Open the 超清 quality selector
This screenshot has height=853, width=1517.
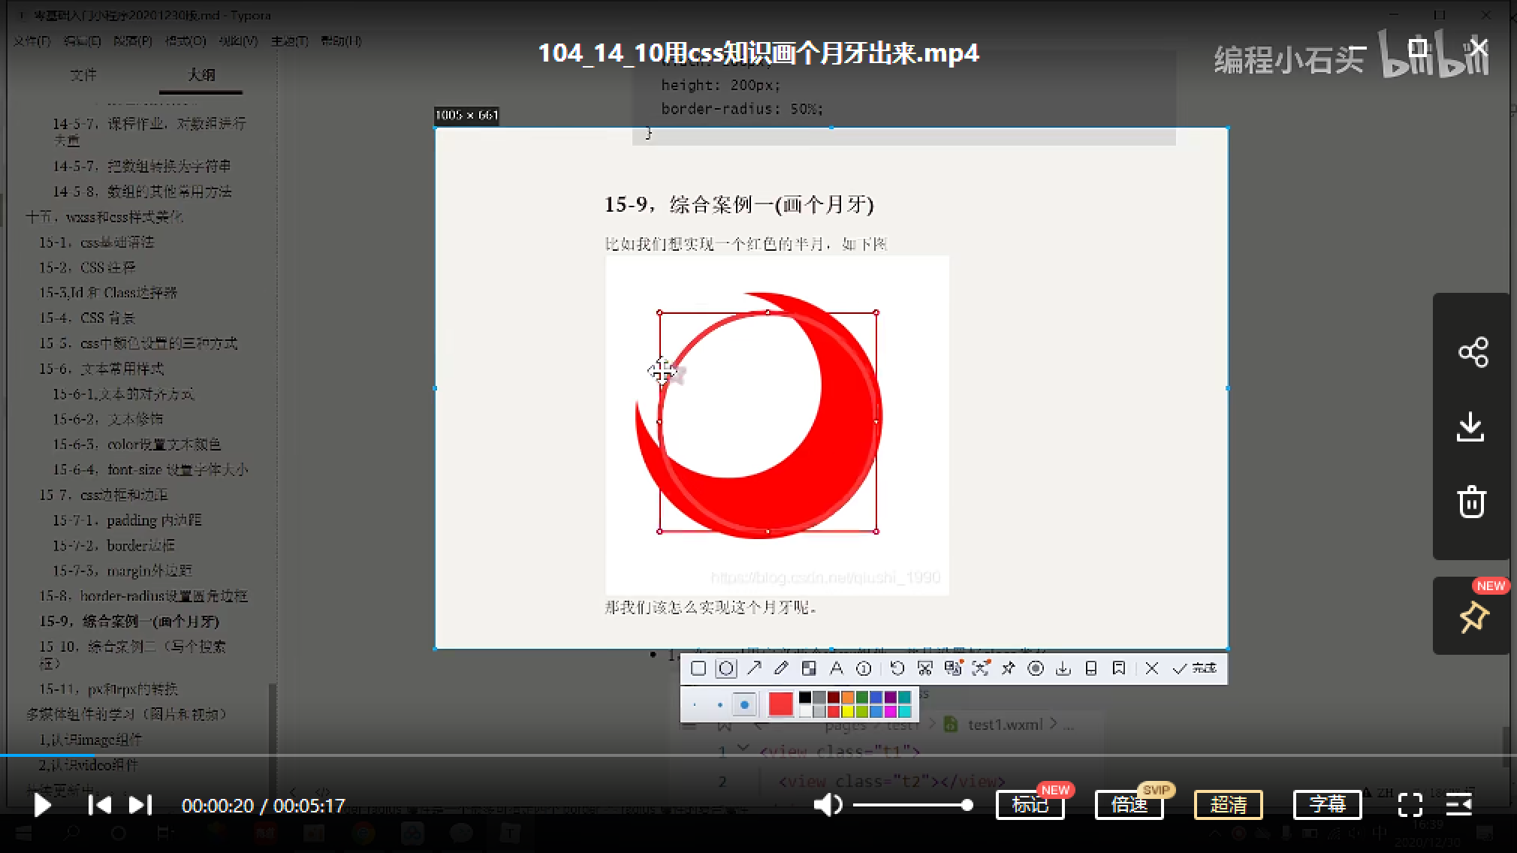tap(1229, 805)
